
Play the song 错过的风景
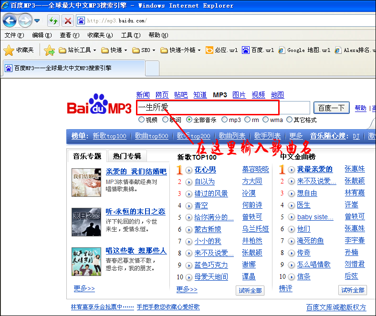tap(189, 194)
